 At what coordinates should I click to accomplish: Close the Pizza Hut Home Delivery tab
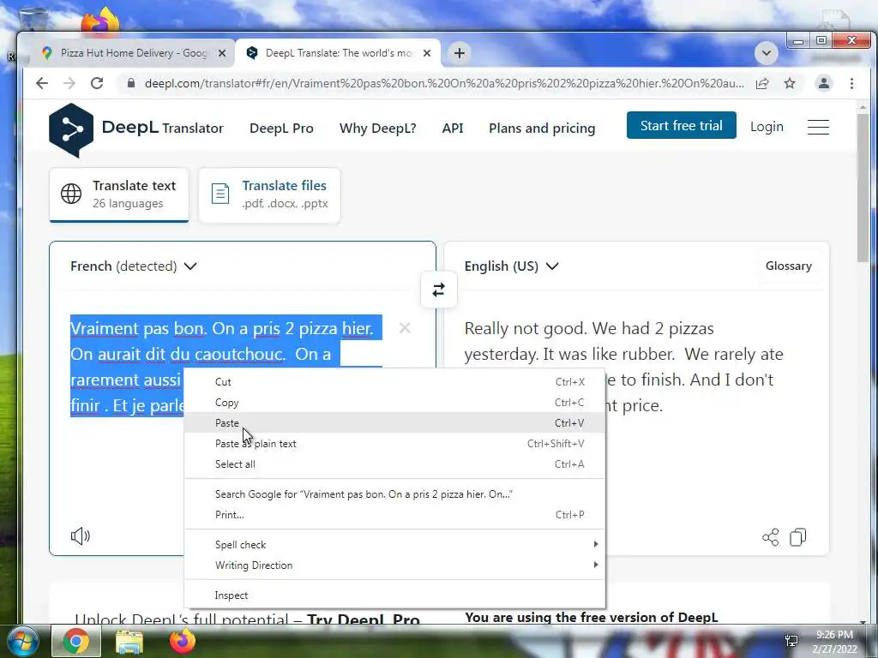pos(222,53)
